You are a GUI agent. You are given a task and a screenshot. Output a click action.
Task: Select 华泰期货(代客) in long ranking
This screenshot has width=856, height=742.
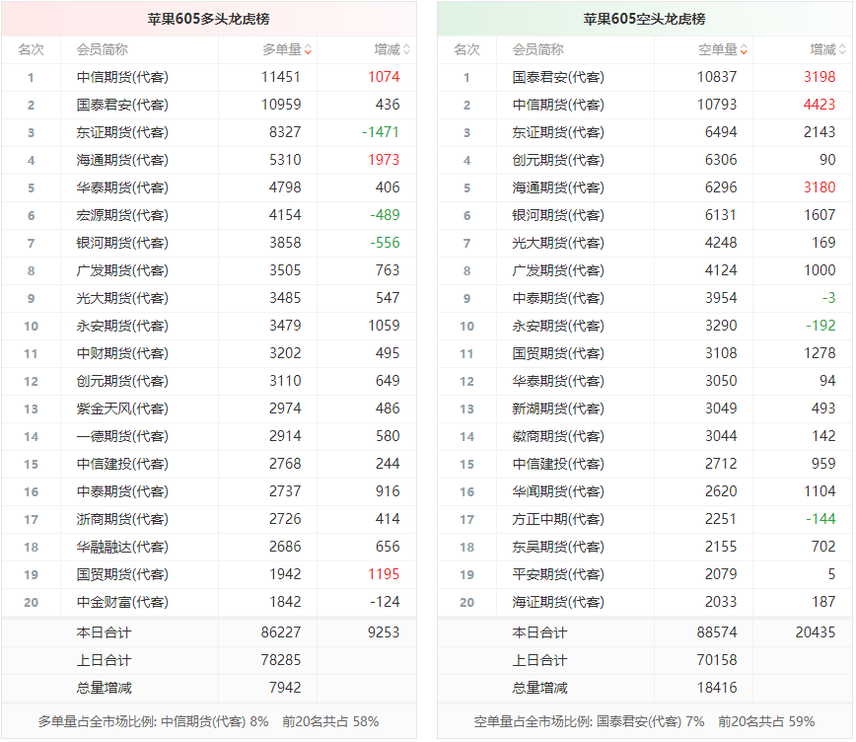(122, 187)
